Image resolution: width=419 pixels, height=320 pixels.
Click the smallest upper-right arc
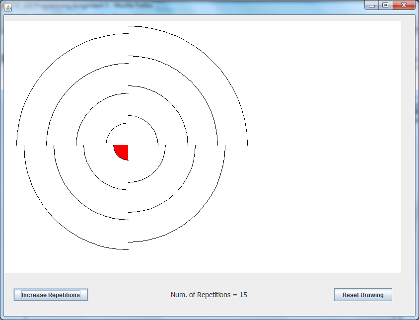point(149,124)
